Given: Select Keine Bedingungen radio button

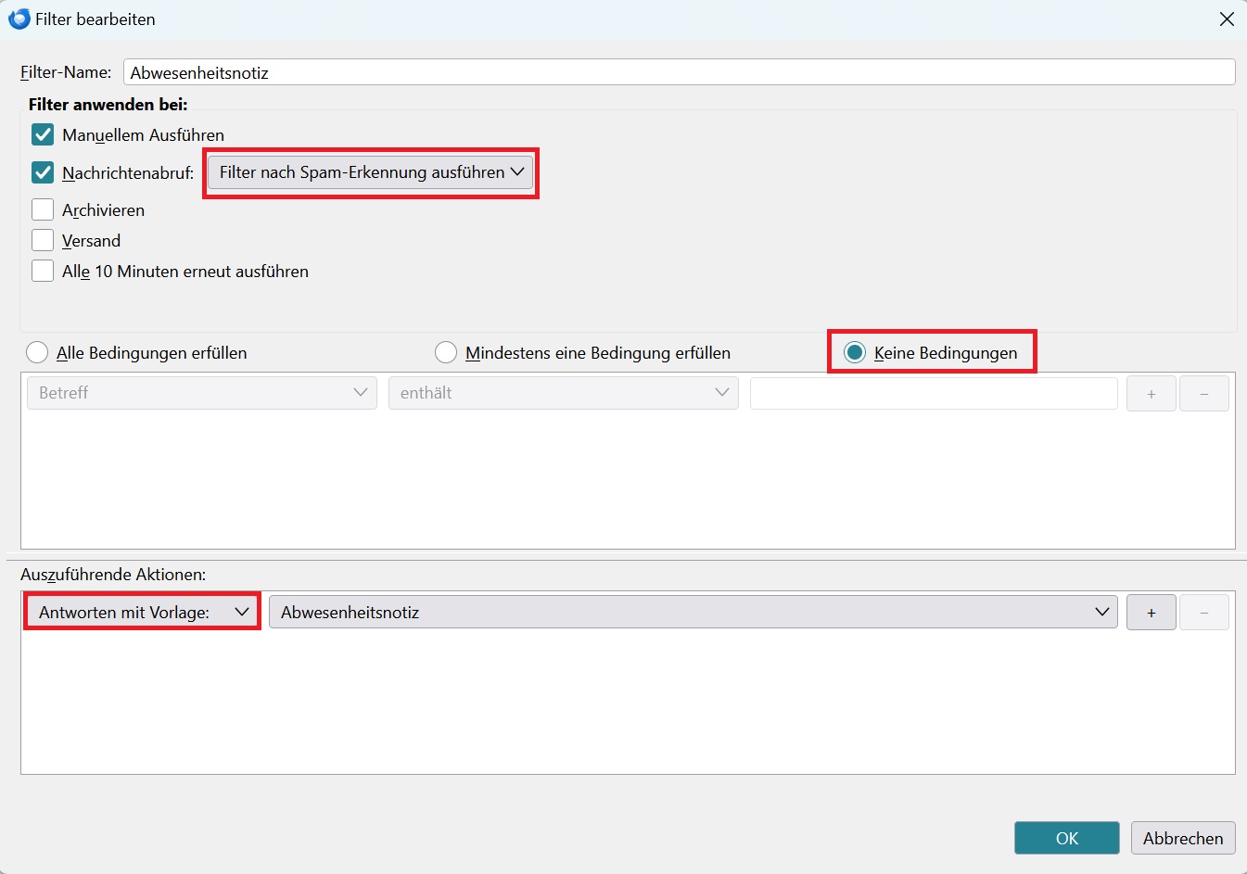Looking at the screenshot, I should coord(855,353).
